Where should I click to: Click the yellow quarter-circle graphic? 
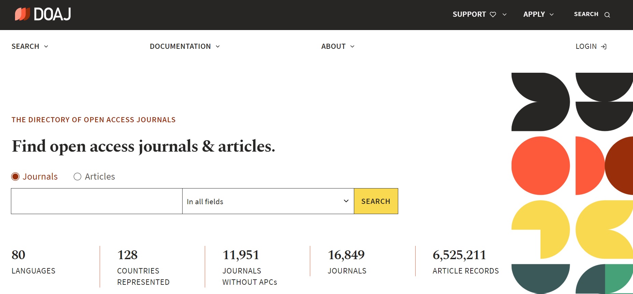coord(541,229)
